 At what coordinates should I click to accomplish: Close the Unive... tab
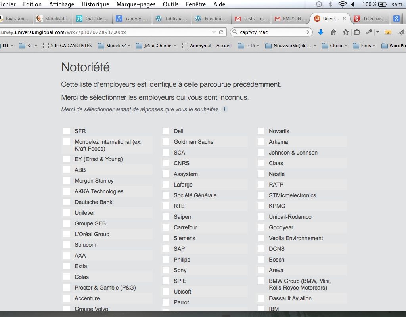344,19
